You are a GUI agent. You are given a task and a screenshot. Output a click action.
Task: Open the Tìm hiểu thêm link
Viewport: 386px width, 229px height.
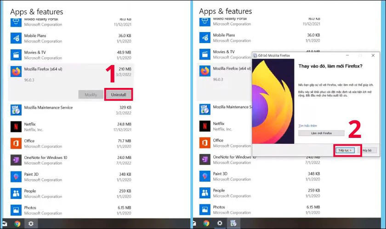coord(307,125)
